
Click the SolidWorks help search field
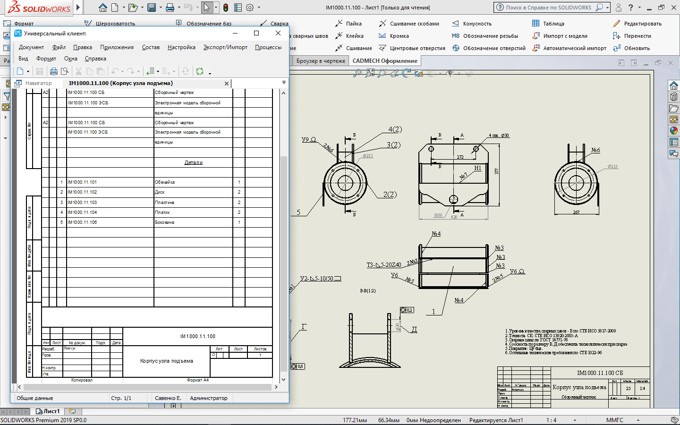click(548, 8)
